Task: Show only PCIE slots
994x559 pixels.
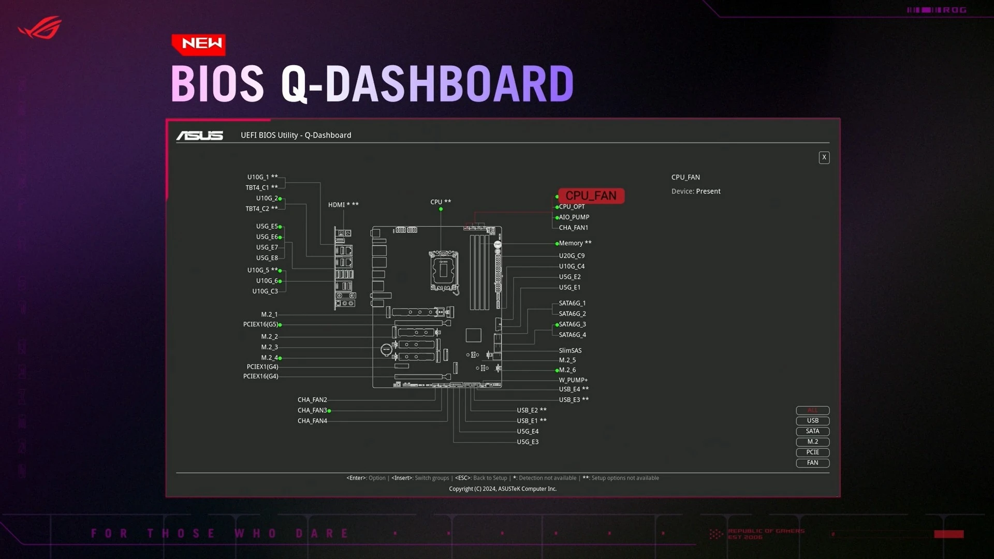Action: [812, 452]
